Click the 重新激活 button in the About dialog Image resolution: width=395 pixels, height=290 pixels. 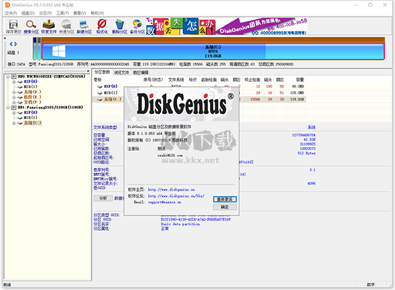tap(224, 198)
